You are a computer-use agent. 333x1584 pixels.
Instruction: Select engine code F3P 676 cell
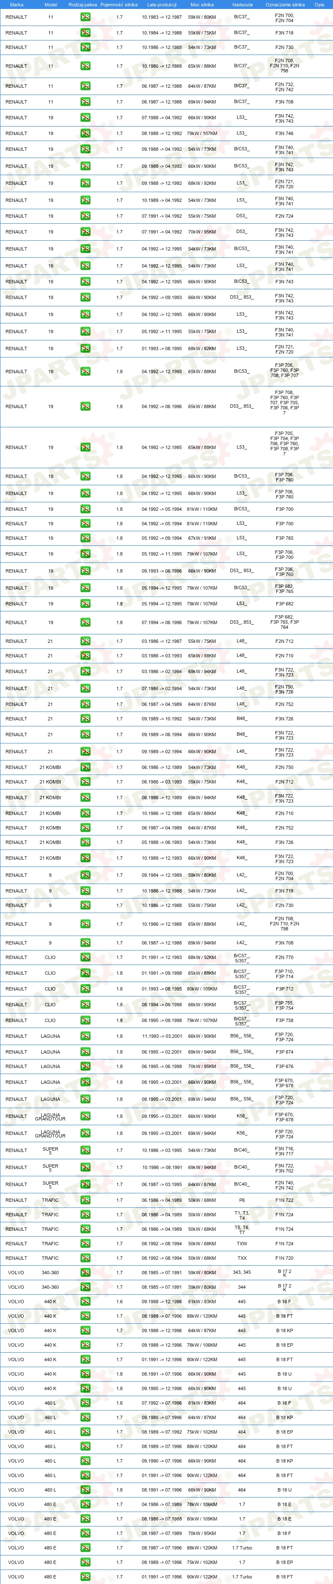(x=284, y=1066)
